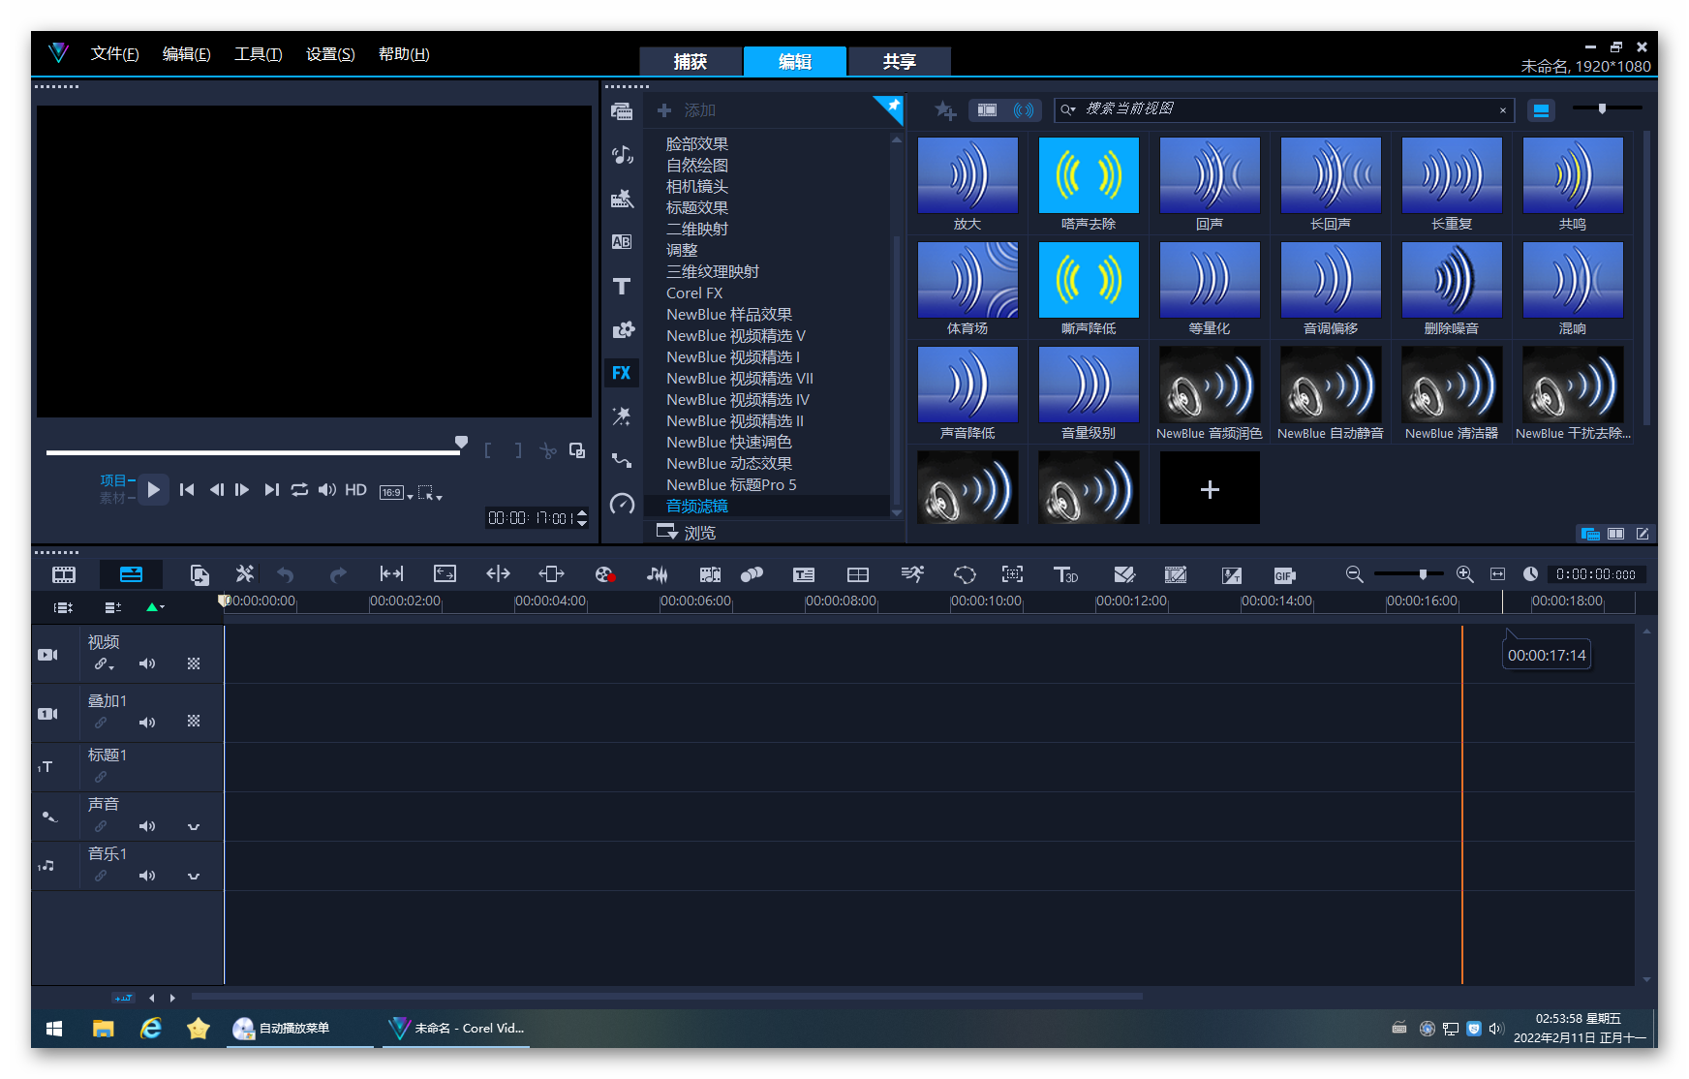Select the NewBlue 快速调色 category
Viewport: 1689px width, 1079px height.
tap(728, 442)
